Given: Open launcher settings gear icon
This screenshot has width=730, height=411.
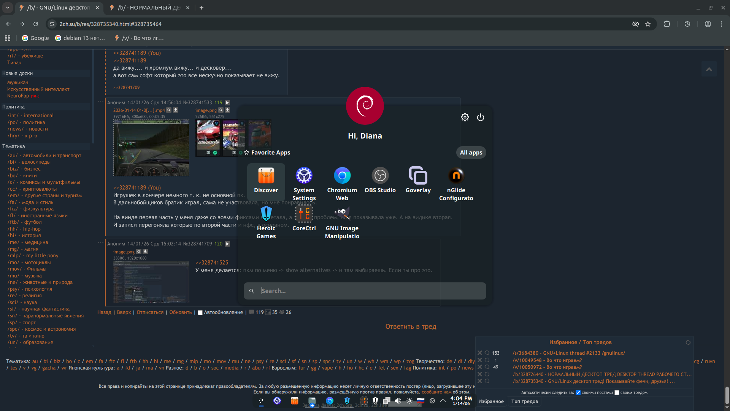Looking at the screenshot, I should tap(465, 117).
